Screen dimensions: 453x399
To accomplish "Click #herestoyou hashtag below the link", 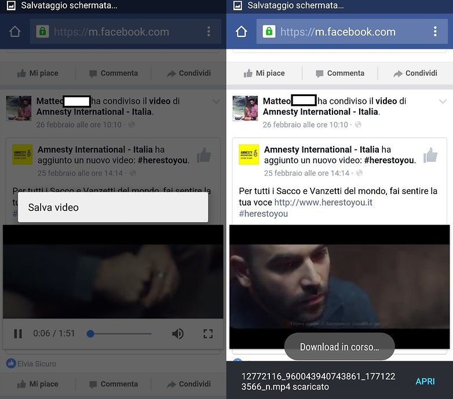I will click(x=263, y=214).
